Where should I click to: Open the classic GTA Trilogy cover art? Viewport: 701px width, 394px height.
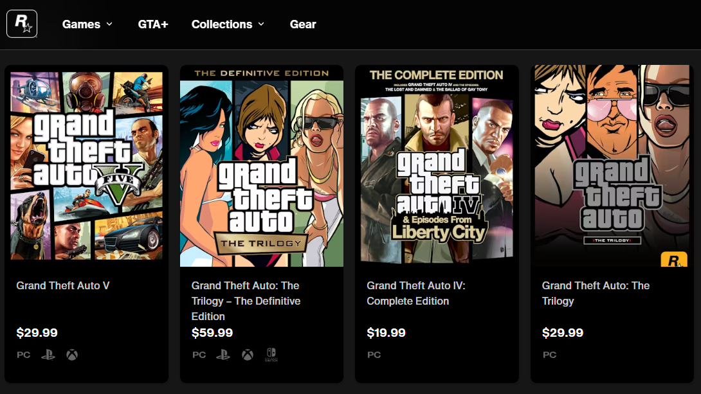pyautogui.click(x=612, y=166)
